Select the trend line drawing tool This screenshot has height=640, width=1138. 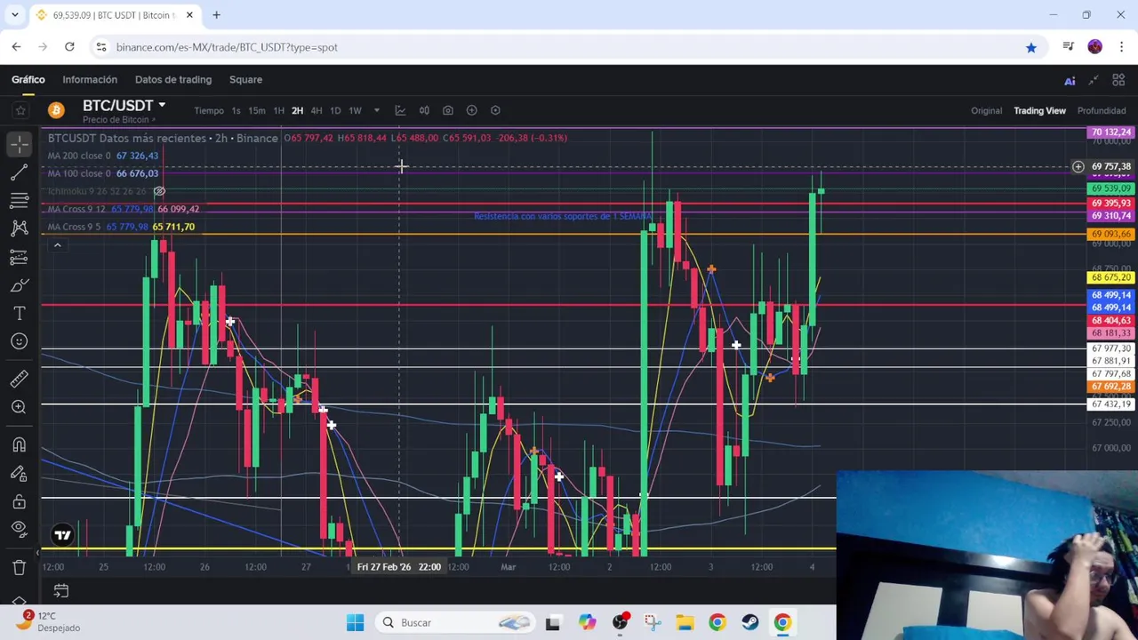point(19,171)
